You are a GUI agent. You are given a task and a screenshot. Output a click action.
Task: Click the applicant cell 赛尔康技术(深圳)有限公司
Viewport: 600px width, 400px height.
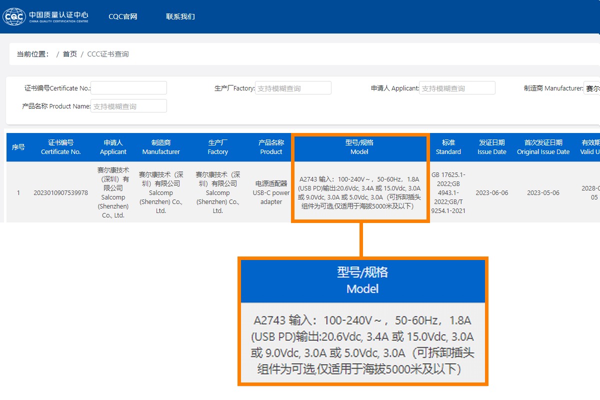pyautogui.click(x=113, y=192)
